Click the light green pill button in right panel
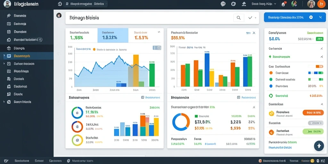This screenshot has width=328, height=164. pyautogui.click(x=313, y=131)
